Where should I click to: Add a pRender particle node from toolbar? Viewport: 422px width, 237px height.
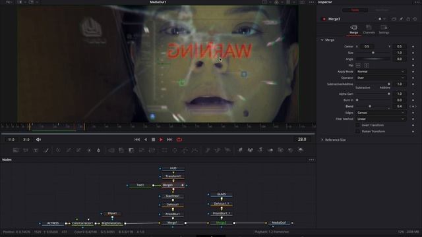(x=227, y=150)
